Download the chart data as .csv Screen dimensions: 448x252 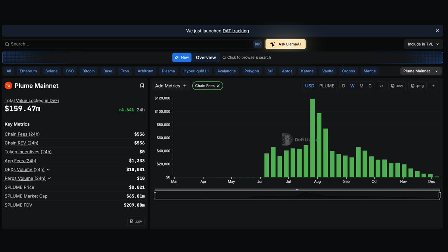397,85
